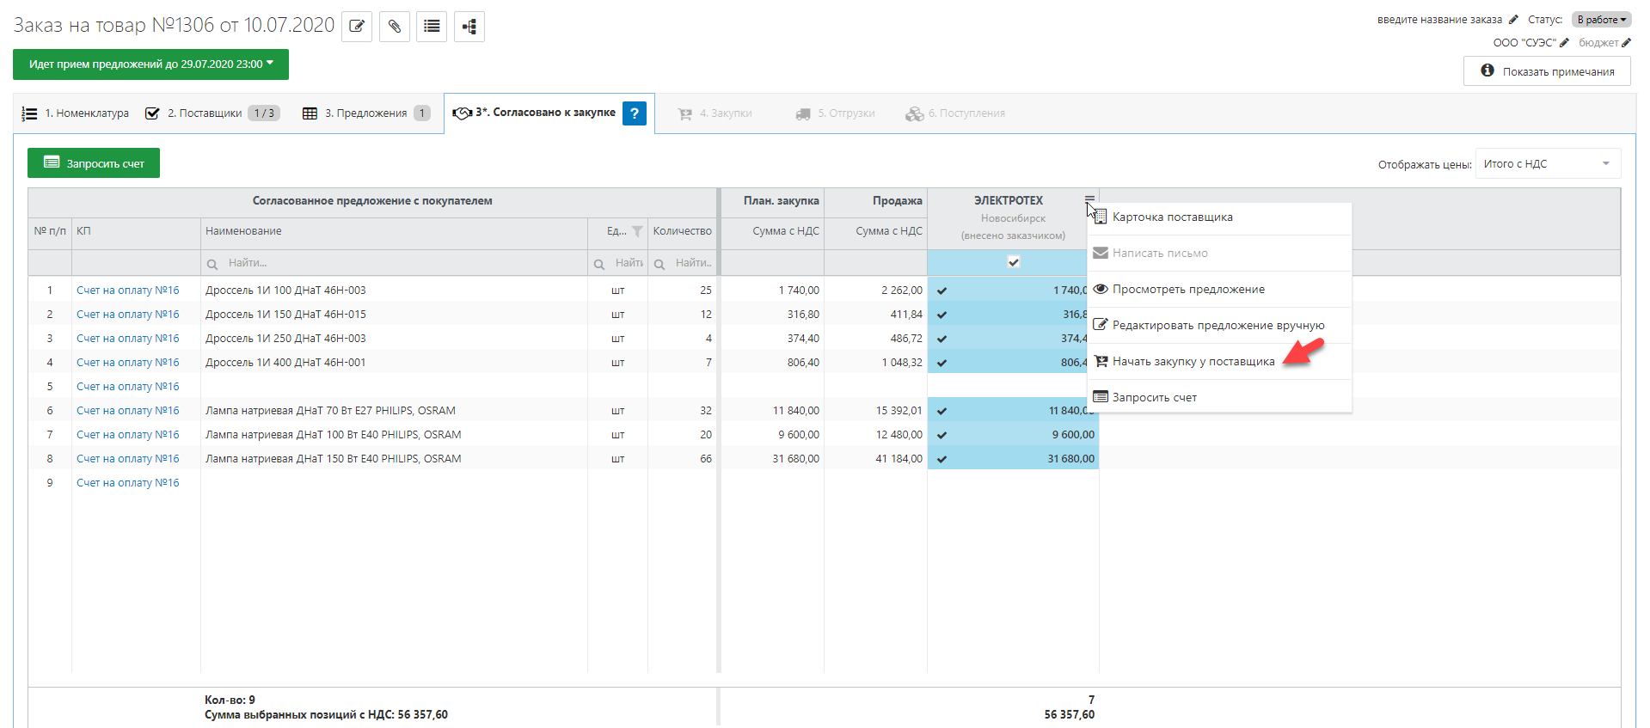Click the hierarchy tree icon beside the title

pos(469,27)
